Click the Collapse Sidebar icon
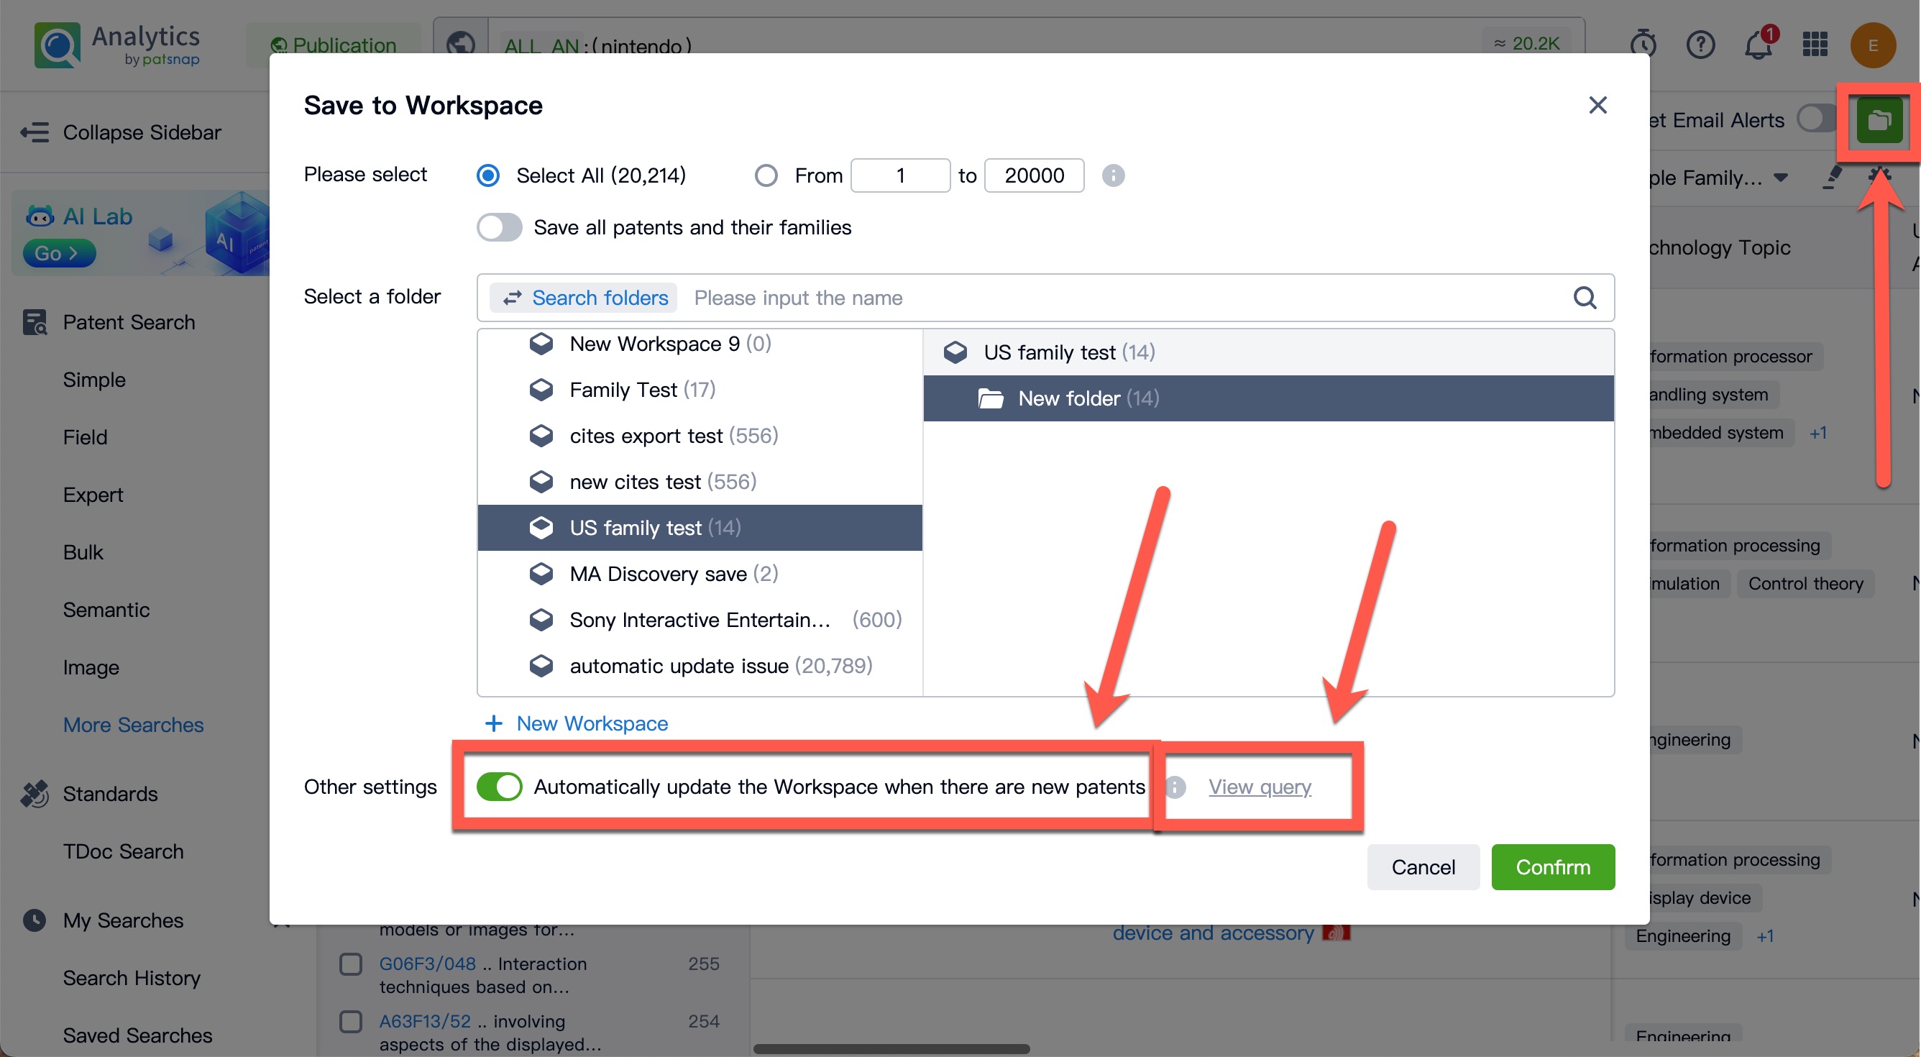This screenshot has width=1921, height=1057. point(35,133)
